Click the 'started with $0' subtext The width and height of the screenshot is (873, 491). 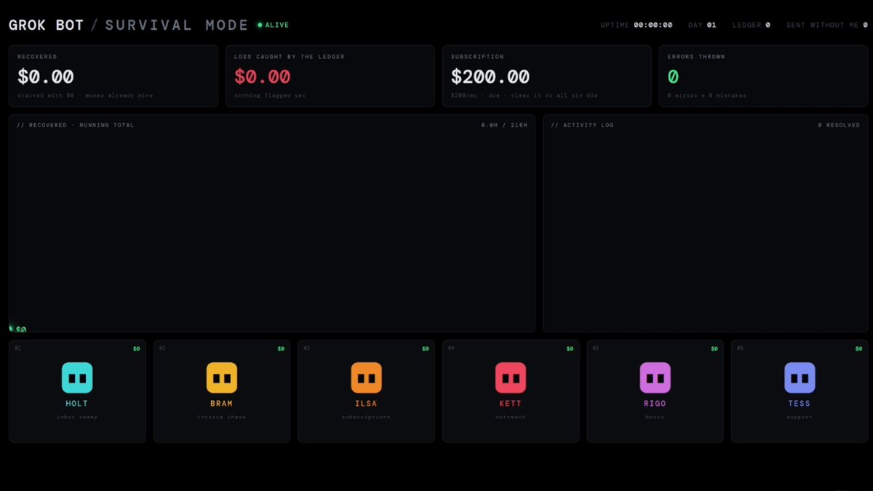pyautogui.click(x=85, y=95)
